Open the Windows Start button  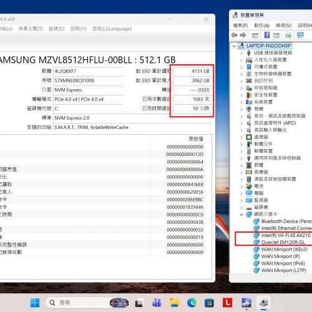click(35, 303)
